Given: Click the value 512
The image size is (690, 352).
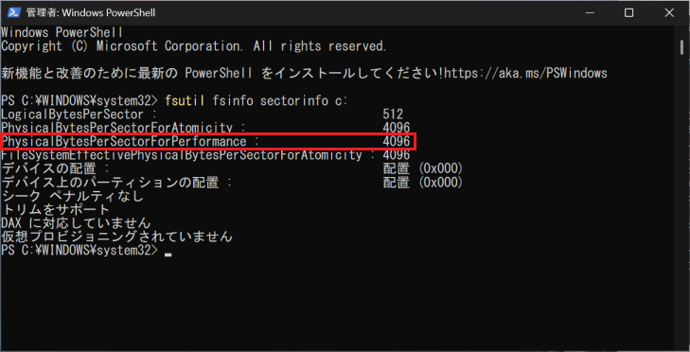Looking at the screenshot, I should pyautogui.click(x=393, y=114).
